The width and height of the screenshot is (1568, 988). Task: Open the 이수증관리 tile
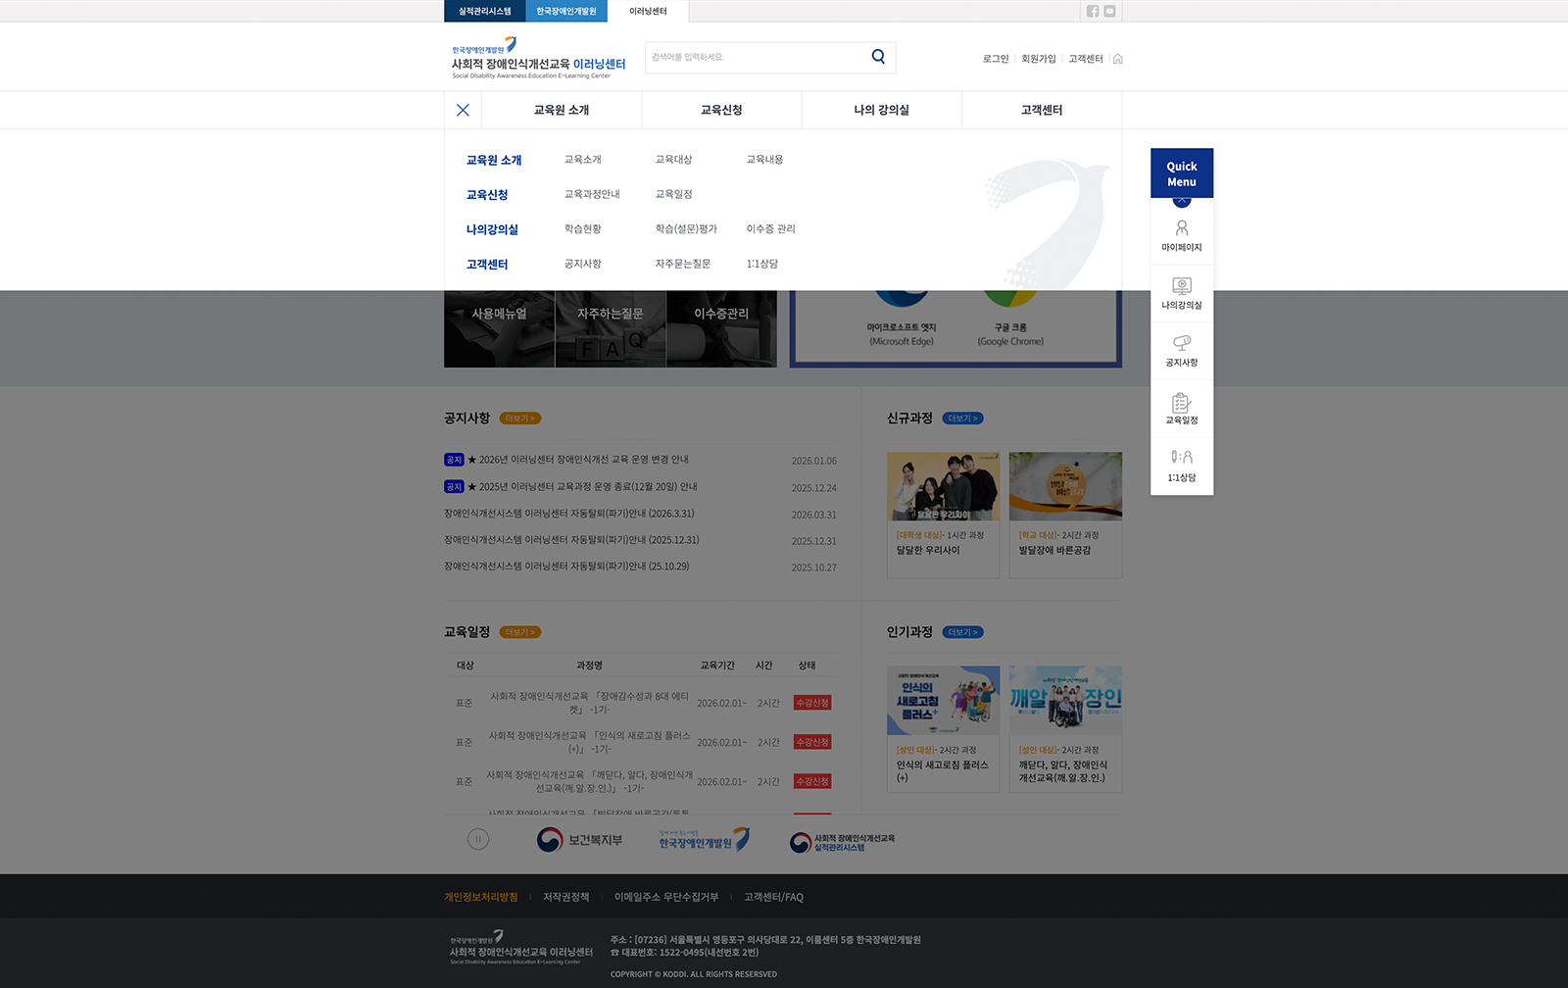coord(721,329)
